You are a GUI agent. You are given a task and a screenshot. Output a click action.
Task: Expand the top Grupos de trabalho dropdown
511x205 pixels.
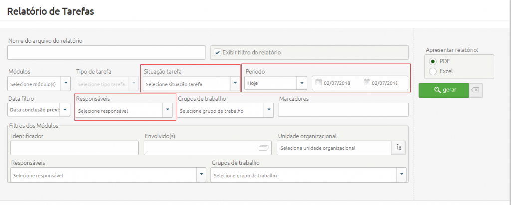(x=268, y=110)
